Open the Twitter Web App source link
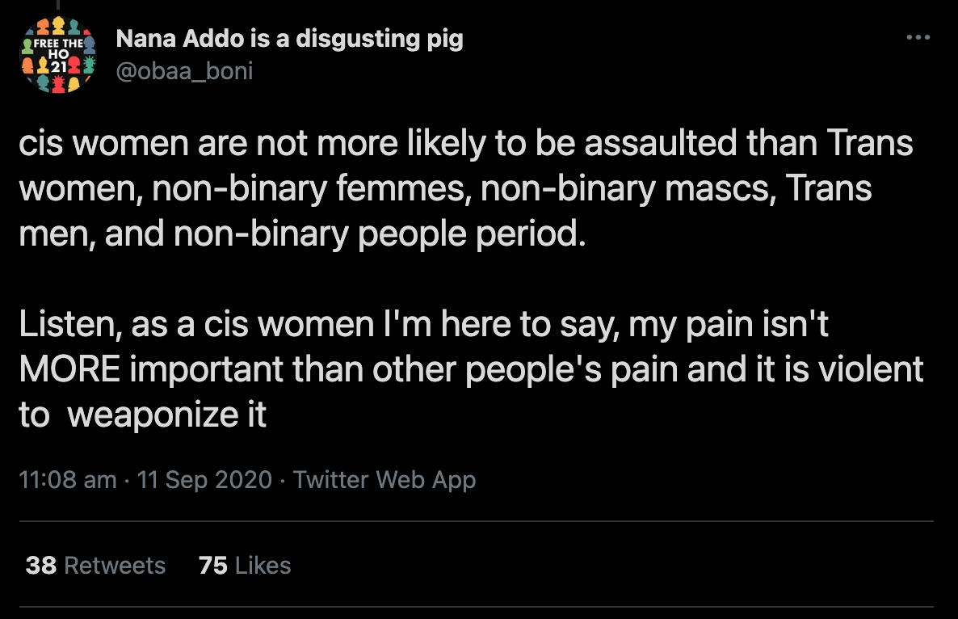 [x=384, y=479]
